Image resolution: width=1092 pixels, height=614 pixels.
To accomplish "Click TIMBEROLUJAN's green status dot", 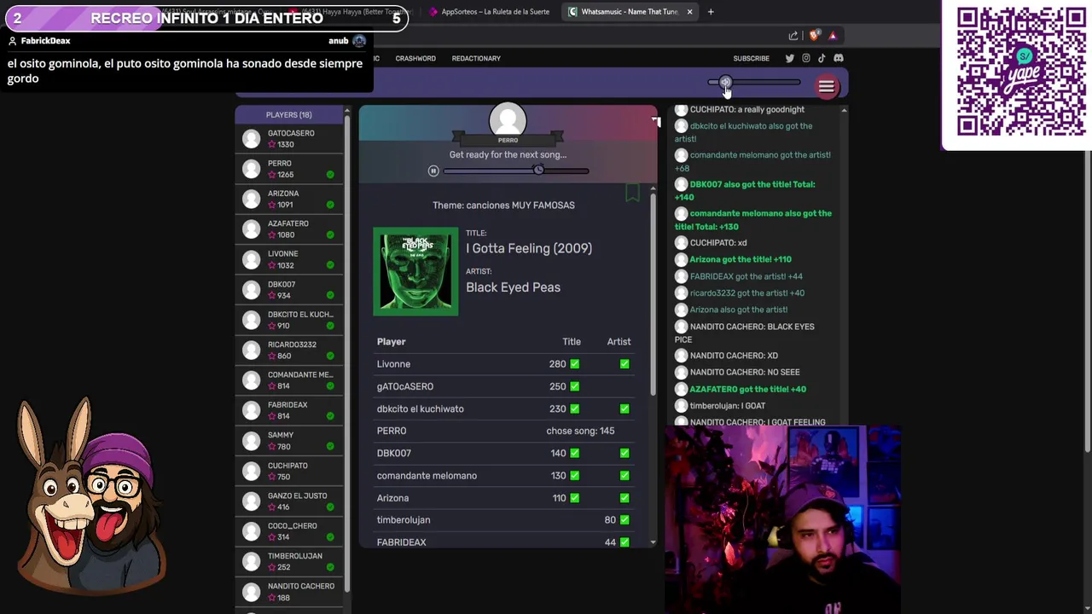I will coord(330,567).
